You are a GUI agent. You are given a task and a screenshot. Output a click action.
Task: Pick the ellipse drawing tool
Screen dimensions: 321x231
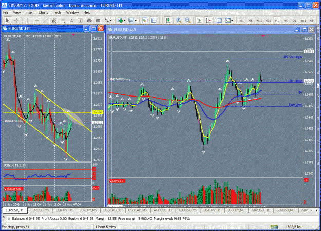[89, 20]
